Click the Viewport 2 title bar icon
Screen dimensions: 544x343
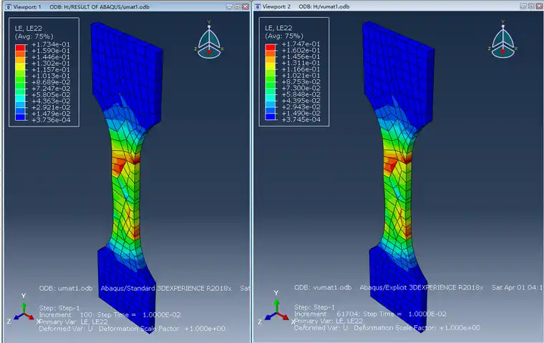coord(258,6)
